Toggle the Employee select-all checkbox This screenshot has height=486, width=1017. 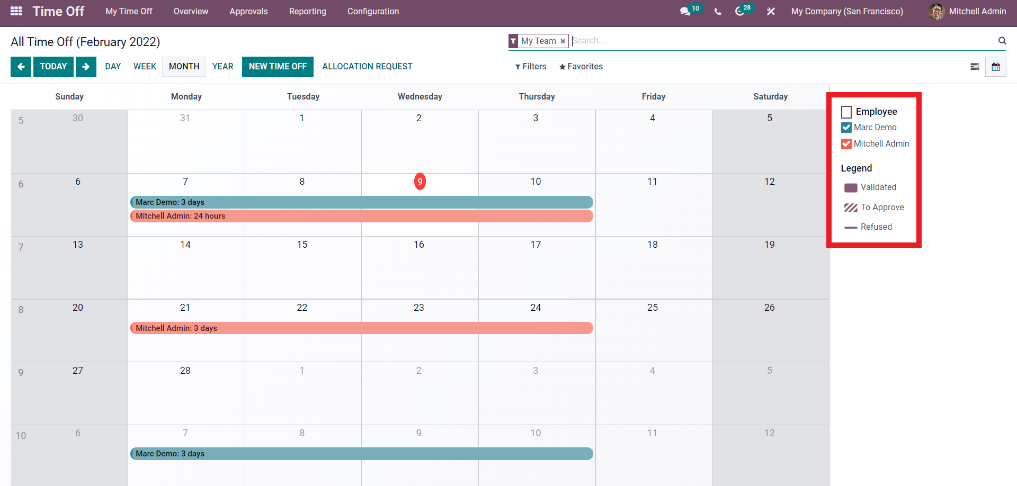tap(846, 112)
